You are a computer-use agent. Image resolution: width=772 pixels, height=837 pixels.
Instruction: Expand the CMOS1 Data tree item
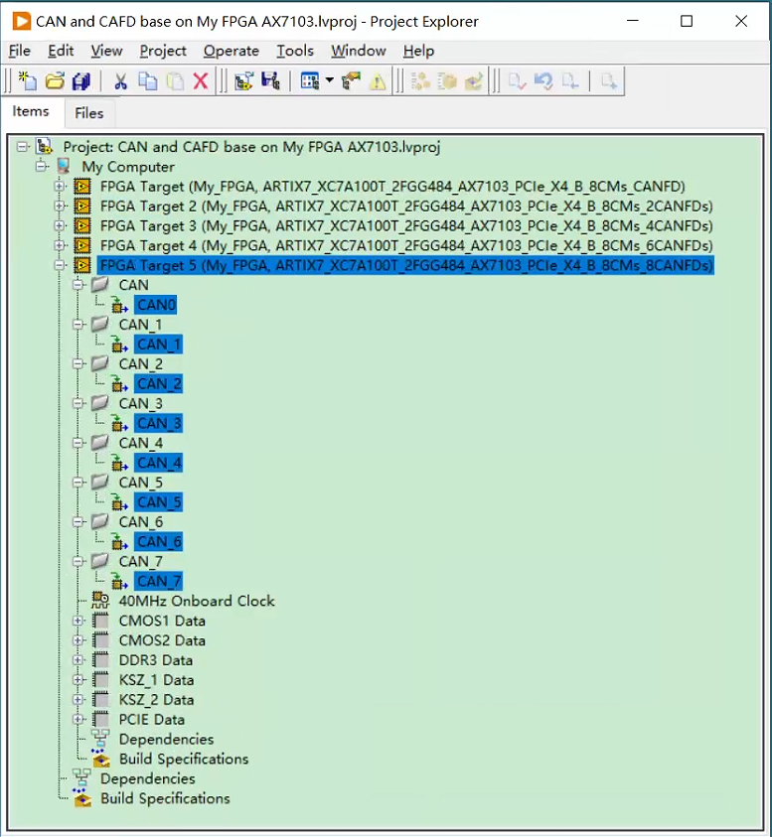click(x=79, y=621)
